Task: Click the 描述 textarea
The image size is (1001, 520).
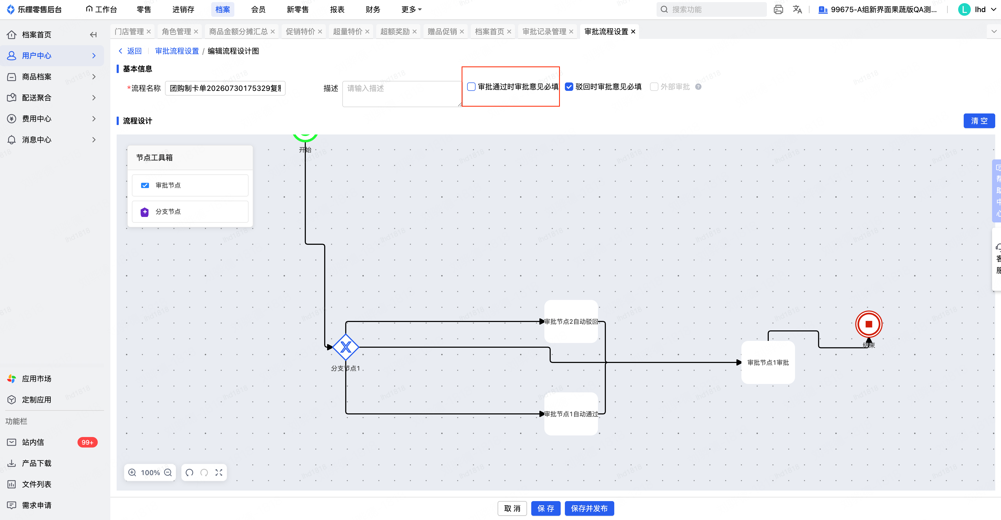Action: (x=402, y=93)
